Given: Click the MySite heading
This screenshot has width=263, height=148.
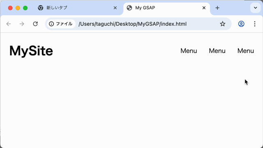Looking at the screenshot, I should tap(31, 51).
